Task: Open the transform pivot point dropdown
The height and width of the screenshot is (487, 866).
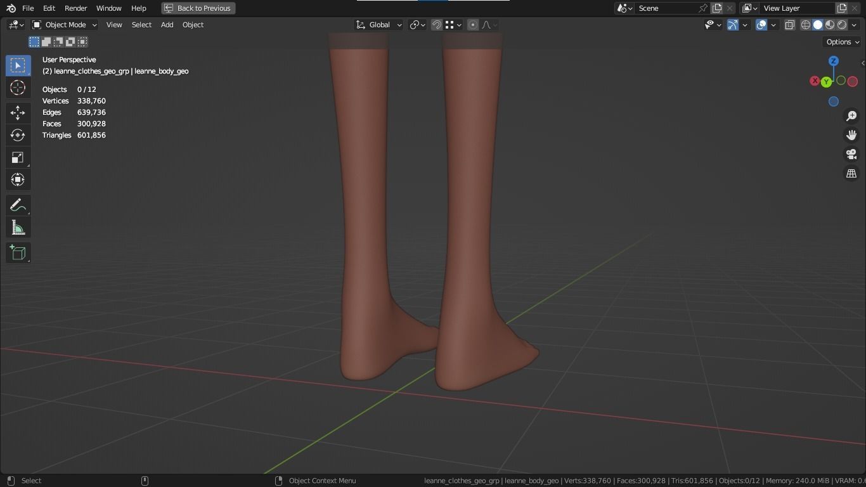Action: (417, 25)
